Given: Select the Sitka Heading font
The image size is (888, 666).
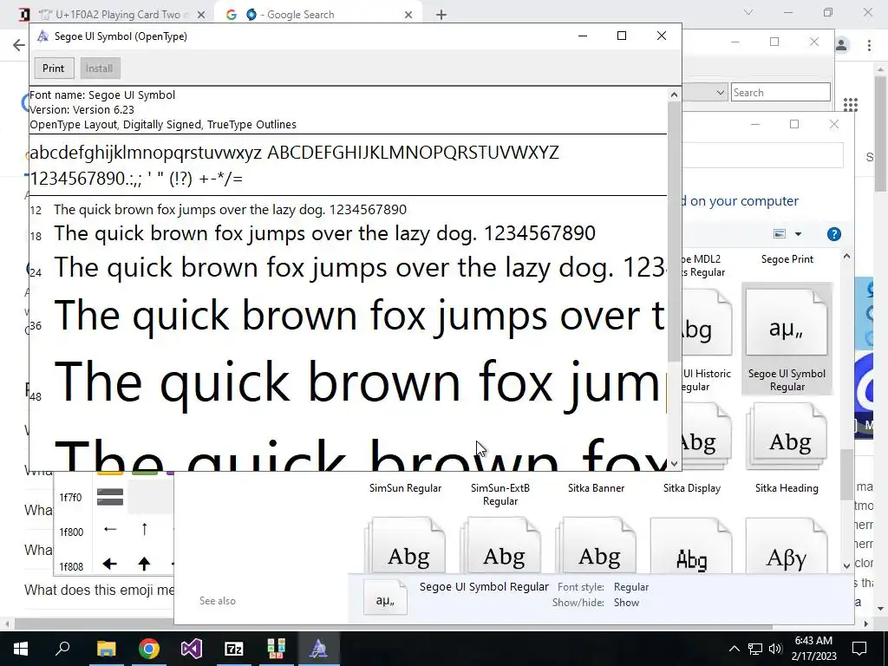Looking at the screenshot, I should click(787, 487).
